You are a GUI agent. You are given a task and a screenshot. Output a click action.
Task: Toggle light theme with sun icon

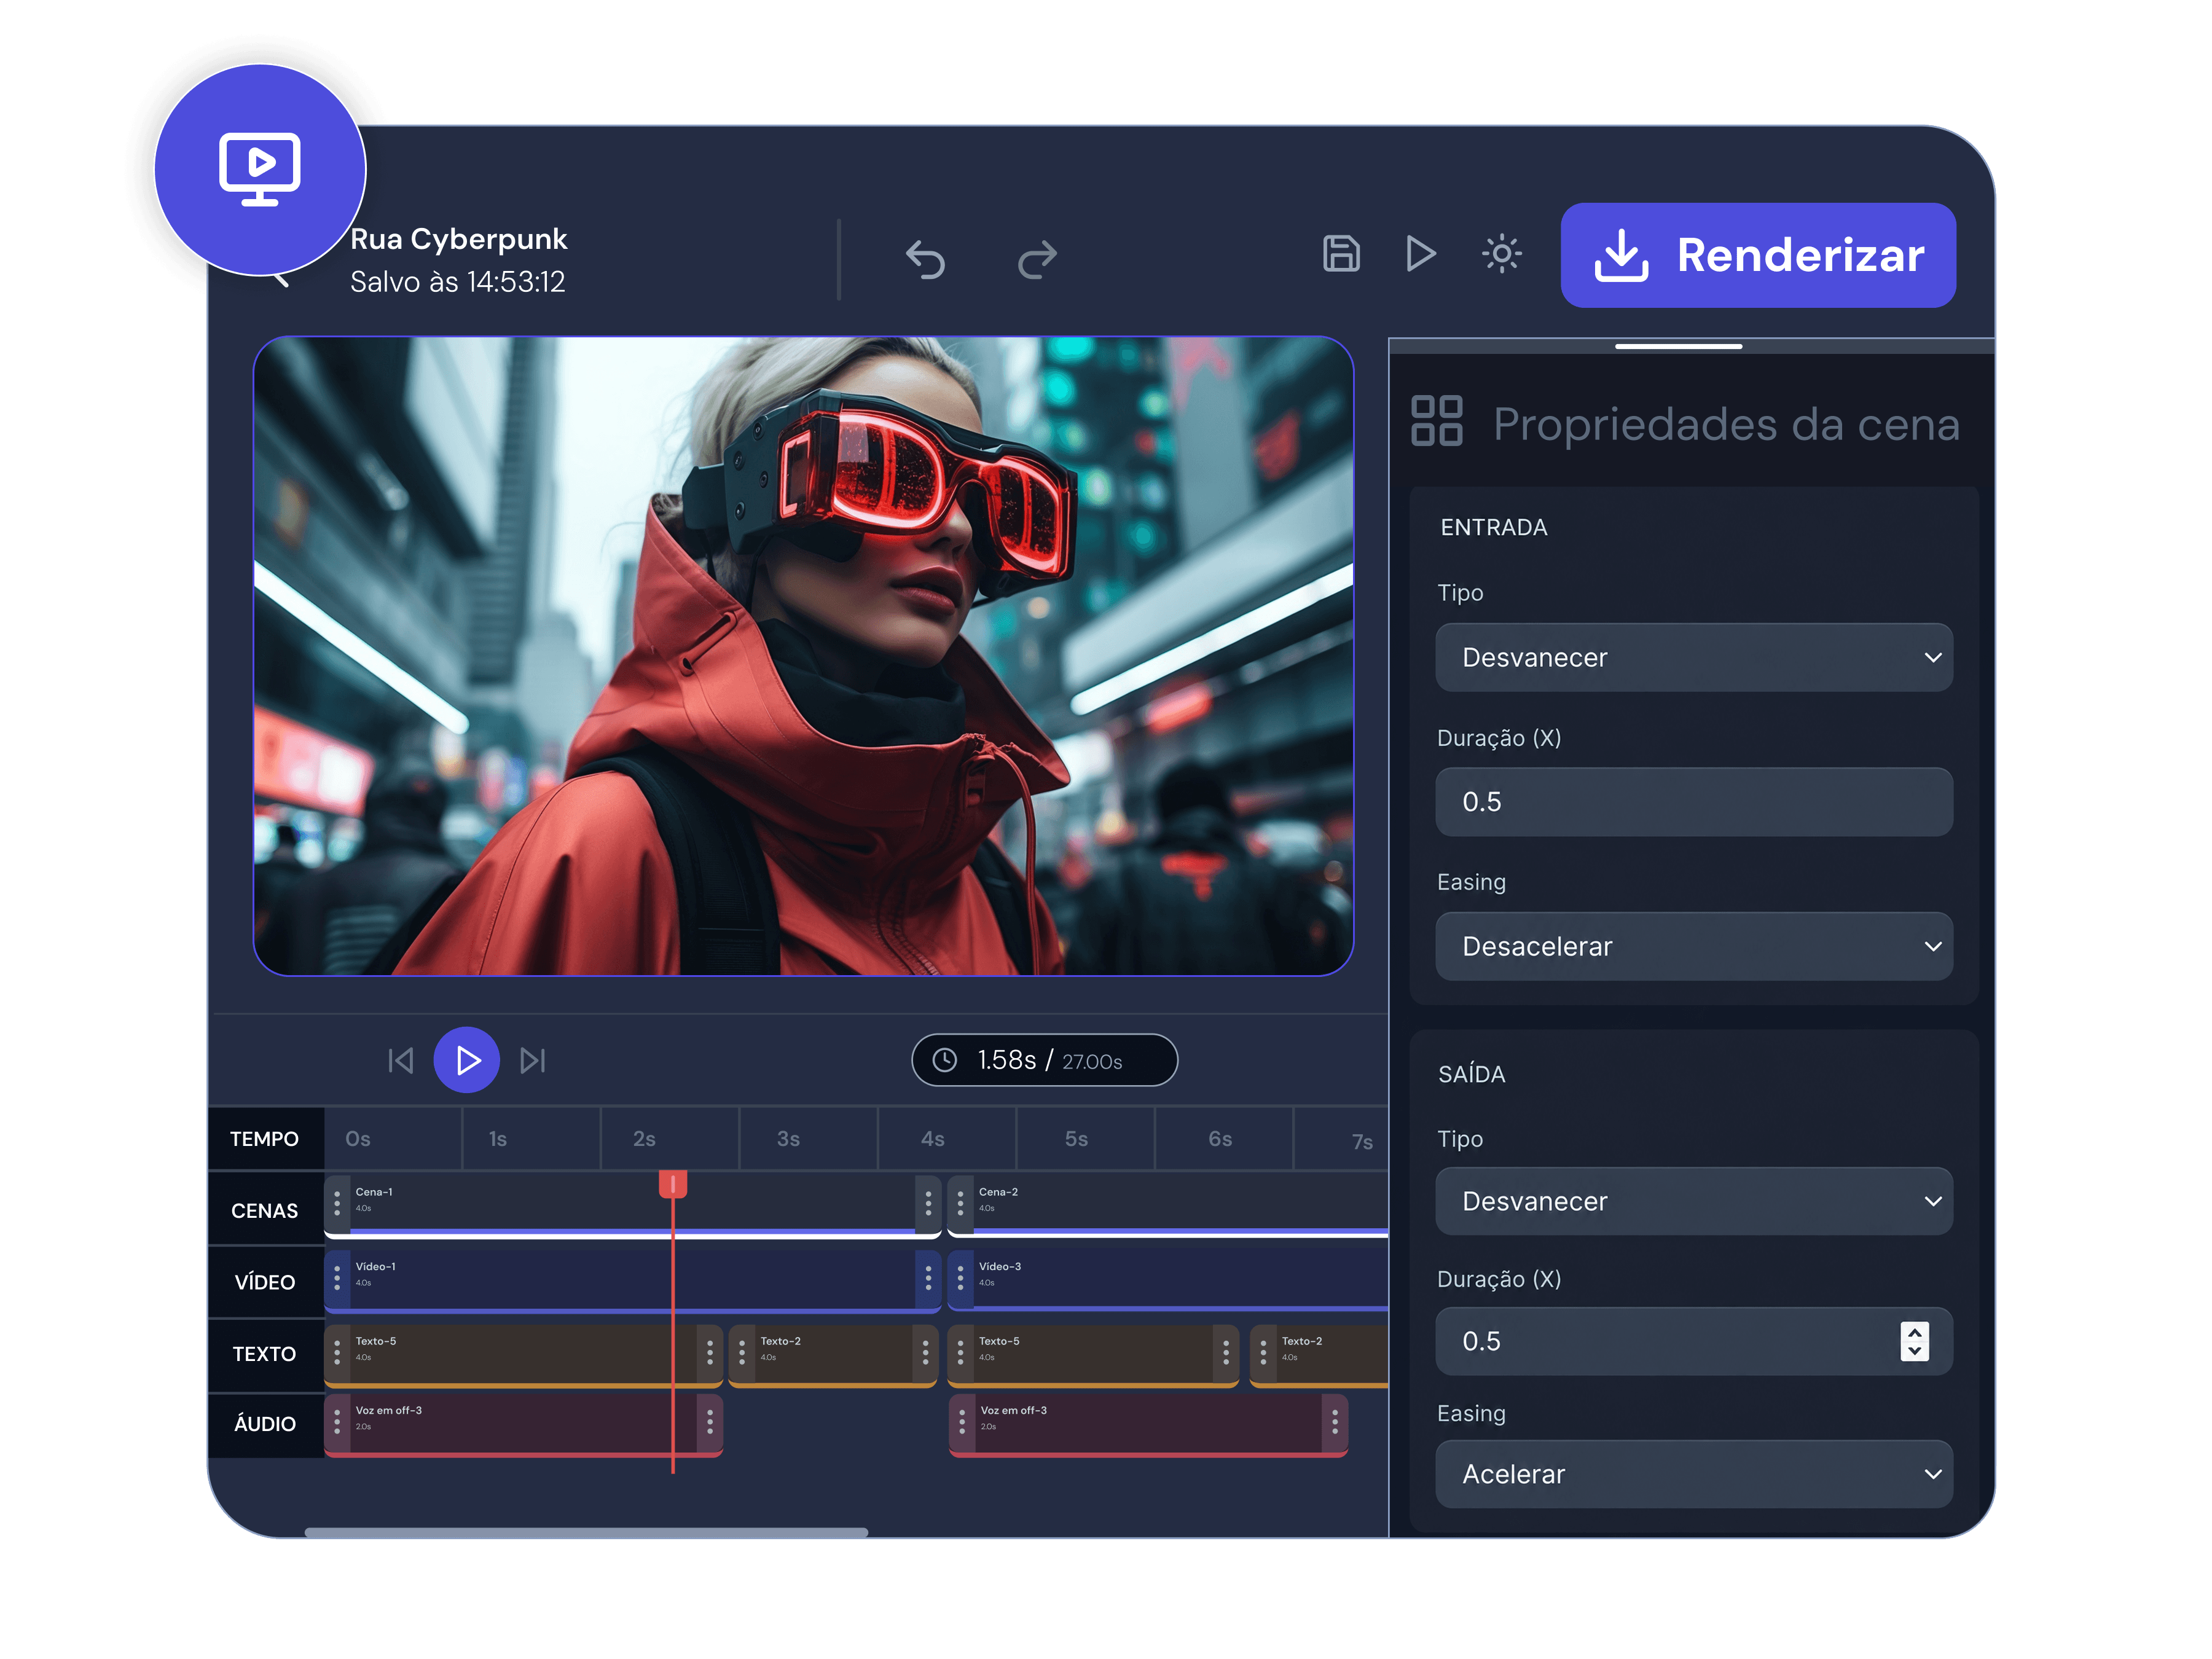[x=1501, y=254]
